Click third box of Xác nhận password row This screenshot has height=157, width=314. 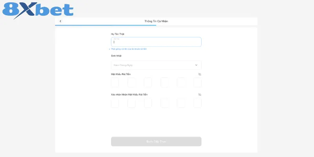(x=148, y=103)
